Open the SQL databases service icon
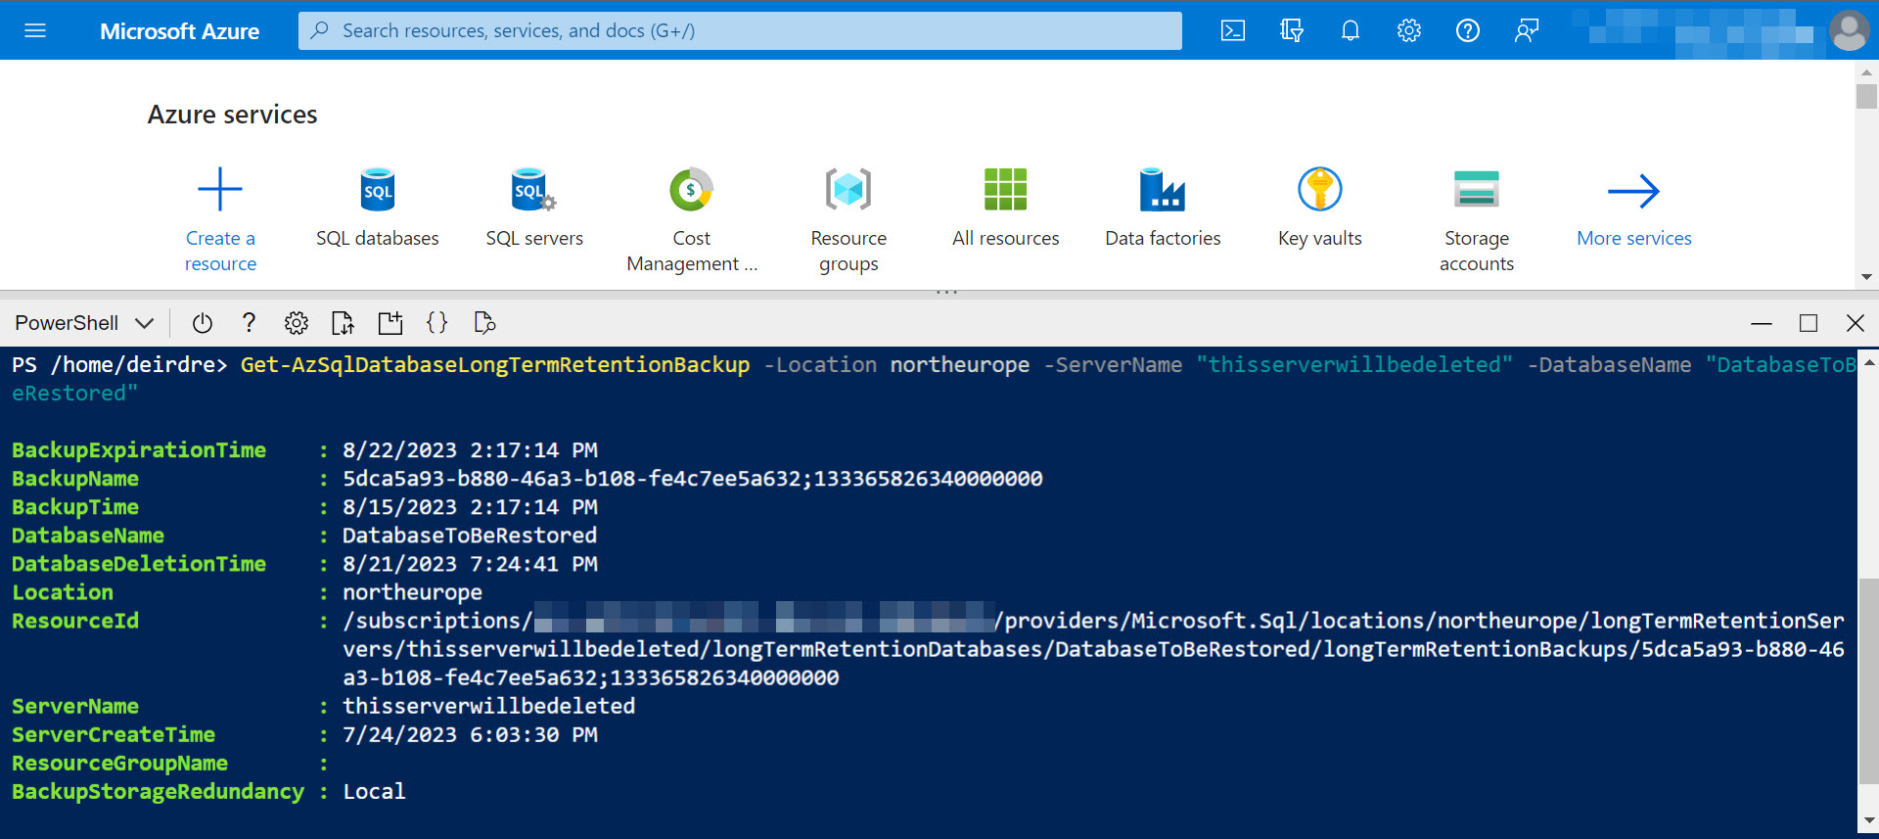Image resolution: width=1879 pixels, height=839 pixels. (378, 189)
